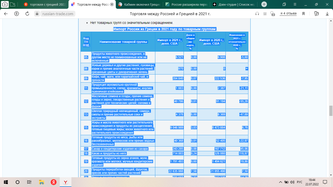This screenshot has height=187, width=333.
Task: Open the downloads panel
Action: coord(327,14)
